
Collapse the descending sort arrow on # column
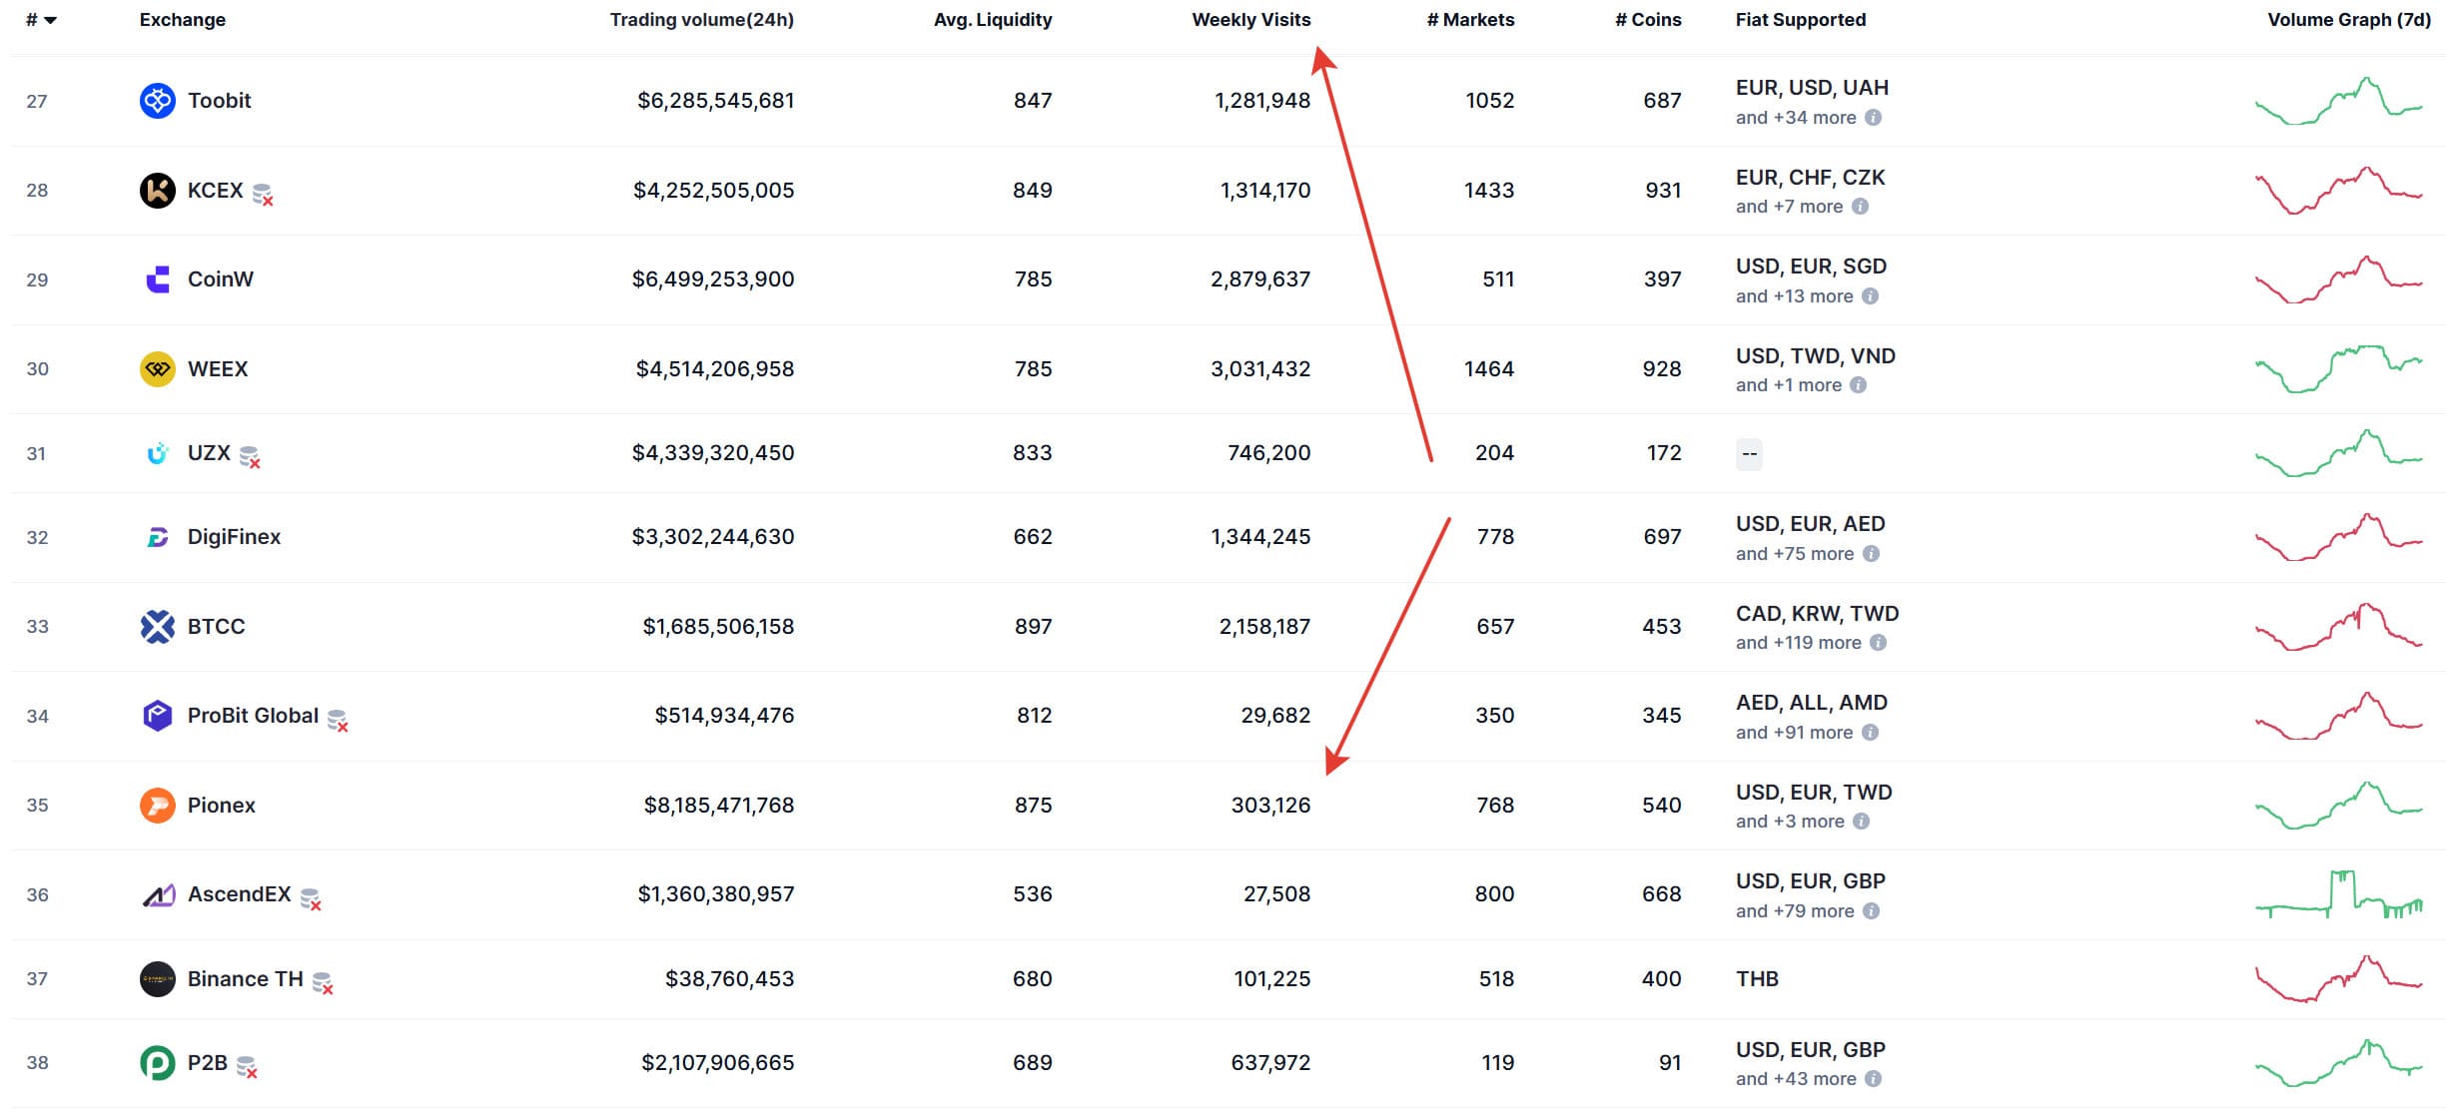52,18
